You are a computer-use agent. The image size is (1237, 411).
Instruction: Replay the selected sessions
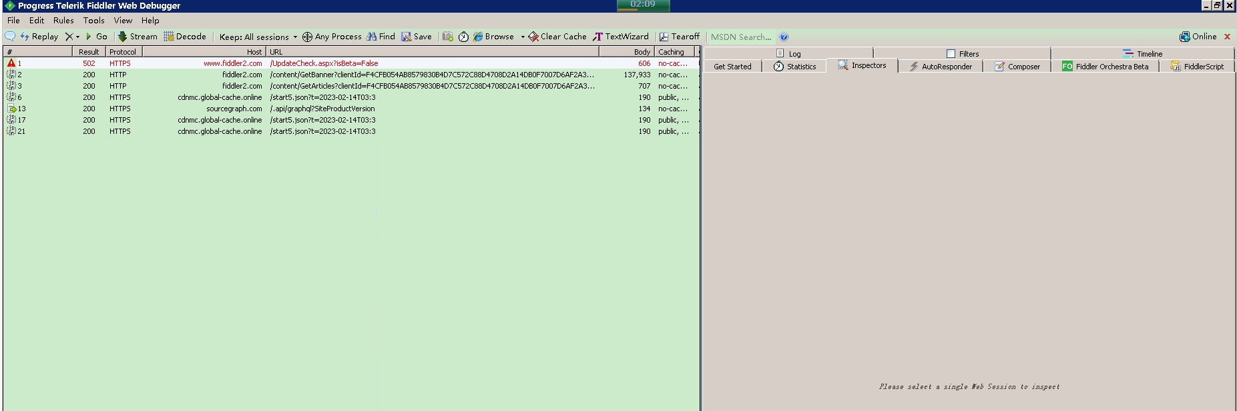pos(39,37)
